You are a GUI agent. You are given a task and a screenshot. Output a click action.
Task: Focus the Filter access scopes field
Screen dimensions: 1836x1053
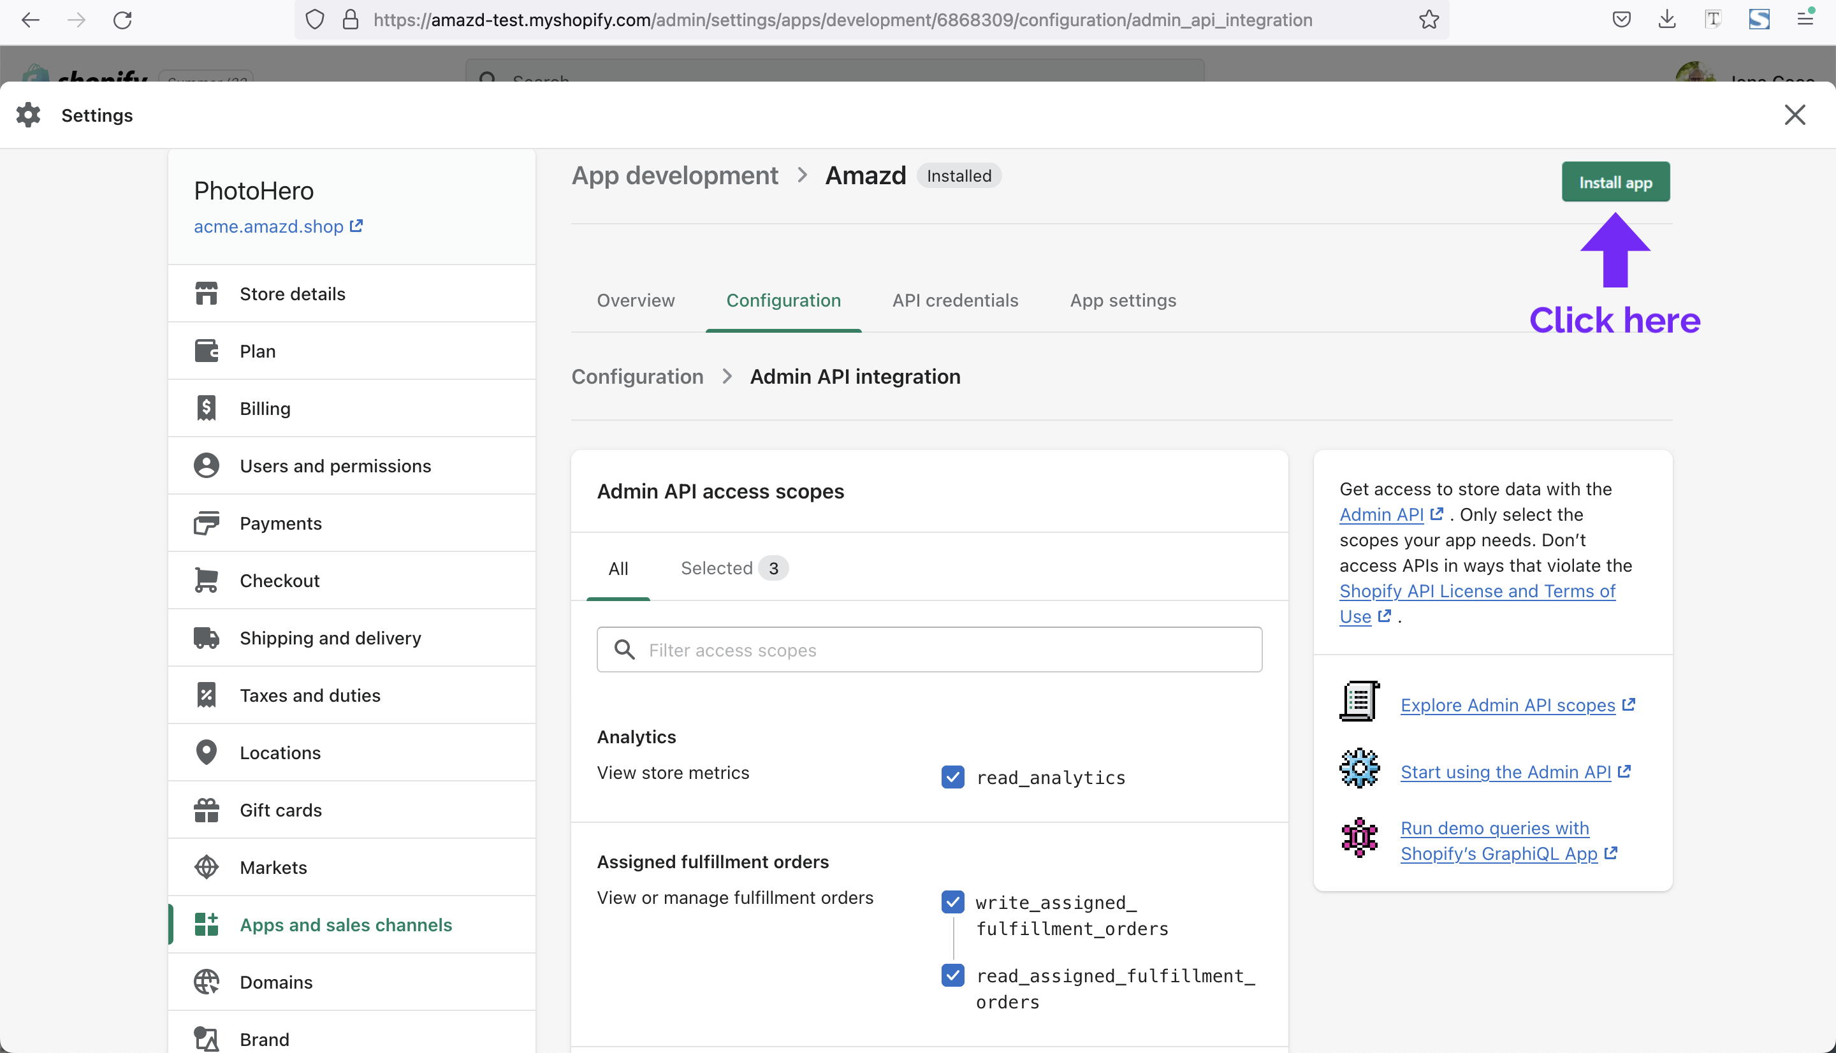(x=929, y=650)
